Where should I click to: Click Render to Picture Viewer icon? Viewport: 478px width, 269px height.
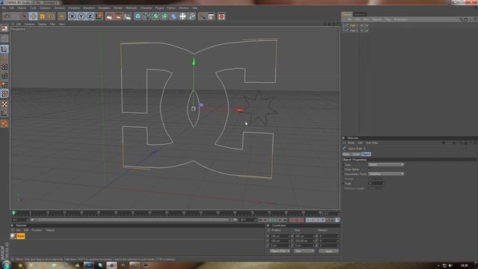(118, 16)
